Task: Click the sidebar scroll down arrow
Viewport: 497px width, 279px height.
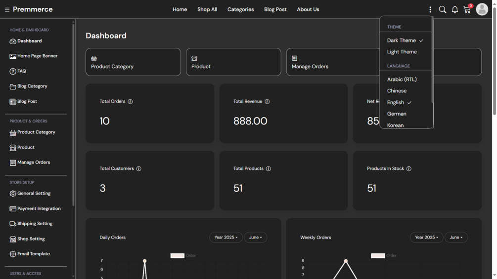Action: point(73,276)
